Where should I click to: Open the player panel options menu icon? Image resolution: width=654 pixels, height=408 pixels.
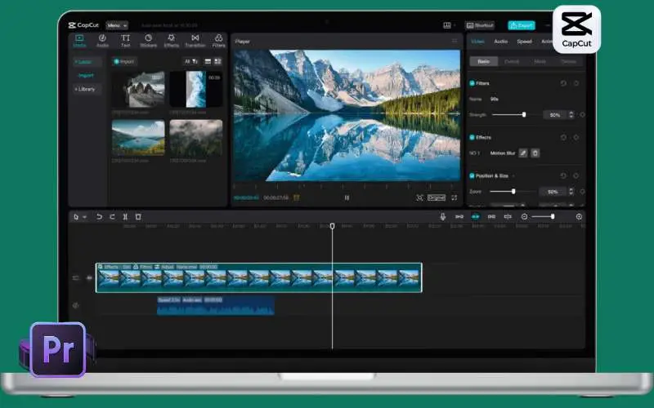pyautogui.click(x=455, y=42)
